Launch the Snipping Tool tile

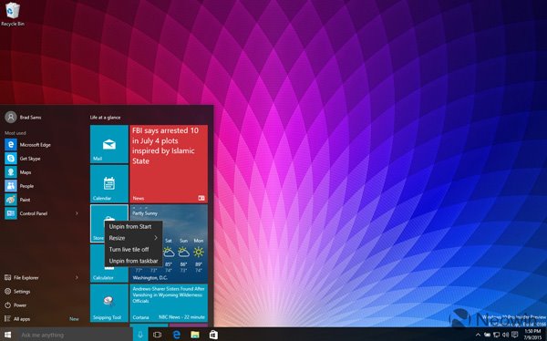point(109,303)
